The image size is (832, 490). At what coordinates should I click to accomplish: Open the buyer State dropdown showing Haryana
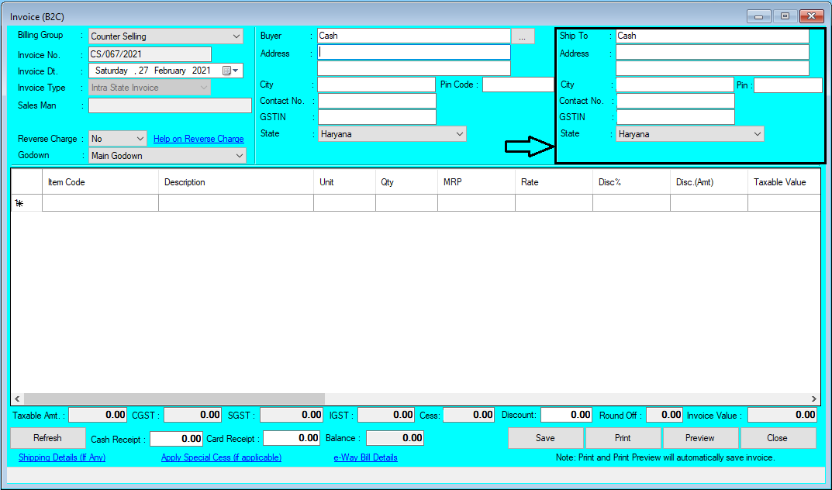coord(458,133)
